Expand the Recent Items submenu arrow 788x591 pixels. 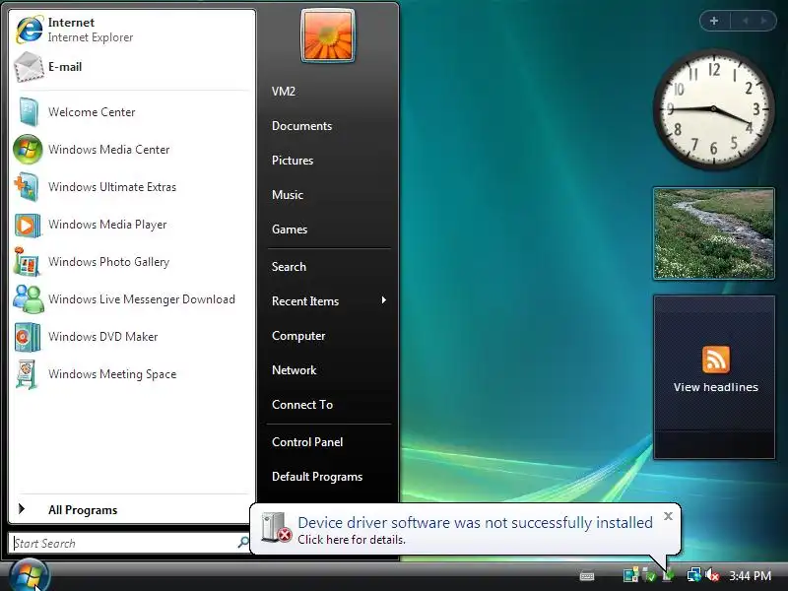tap(383, 300)
